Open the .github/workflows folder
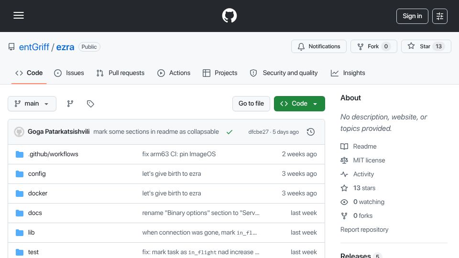 tap(53, 154)
